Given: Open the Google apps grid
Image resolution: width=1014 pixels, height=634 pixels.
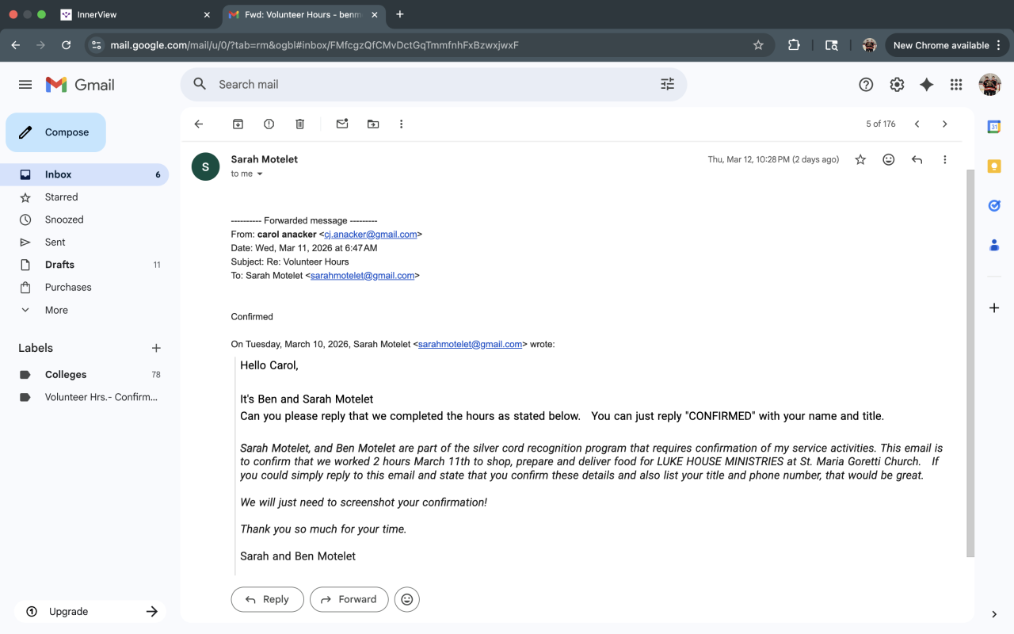Looking at the screenshot, I should 956,85.
